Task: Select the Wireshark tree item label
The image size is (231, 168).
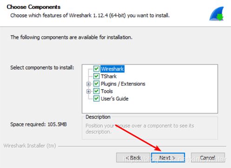Action: tap(112, 69)
